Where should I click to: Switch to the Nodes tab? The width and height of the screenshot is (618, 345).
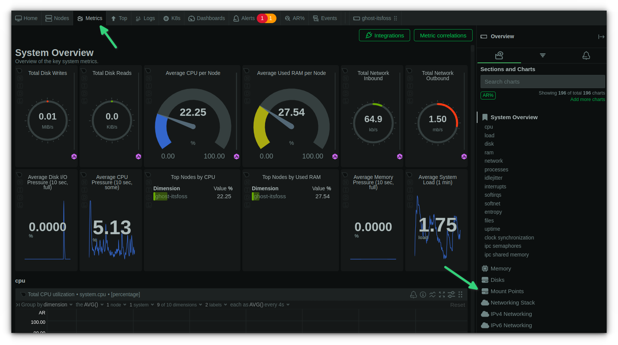[57, 18]
